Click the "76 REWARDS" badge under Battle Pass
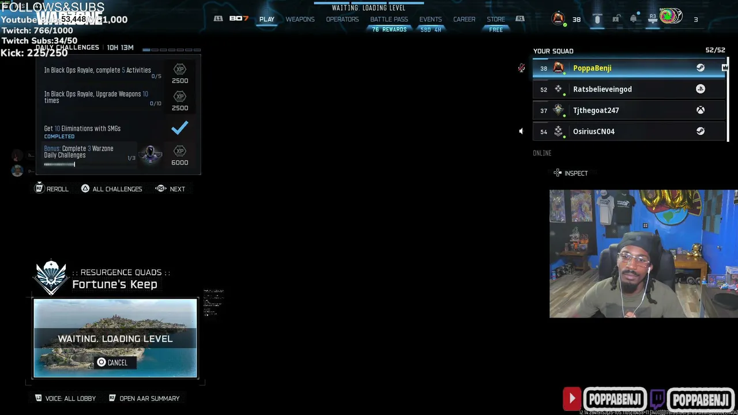 pyautogui.click(x=389, y=29)
